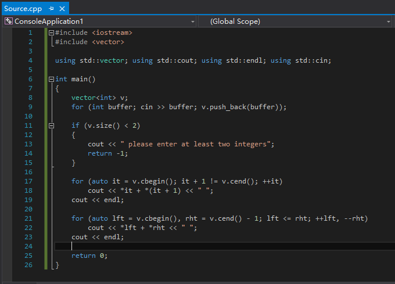Click 'v.push_back(buffer)' on line 9
This screenshot has height=284, width=395.
point(242,107)
